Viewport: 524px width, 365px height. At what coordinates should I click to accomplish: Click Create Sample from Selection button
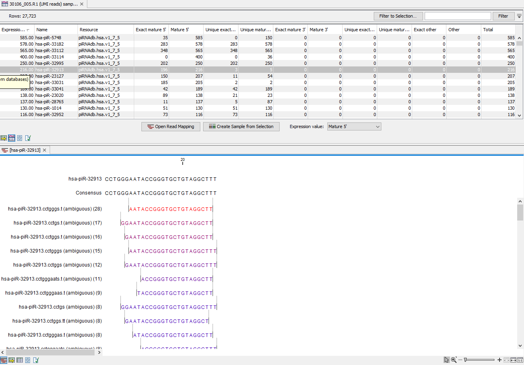pos(241,126)
